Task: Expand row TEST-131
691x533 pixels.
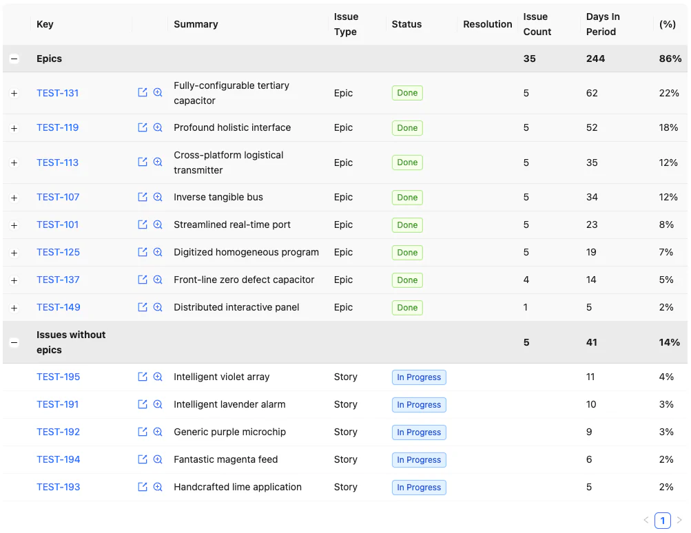Action: point(14,94)
